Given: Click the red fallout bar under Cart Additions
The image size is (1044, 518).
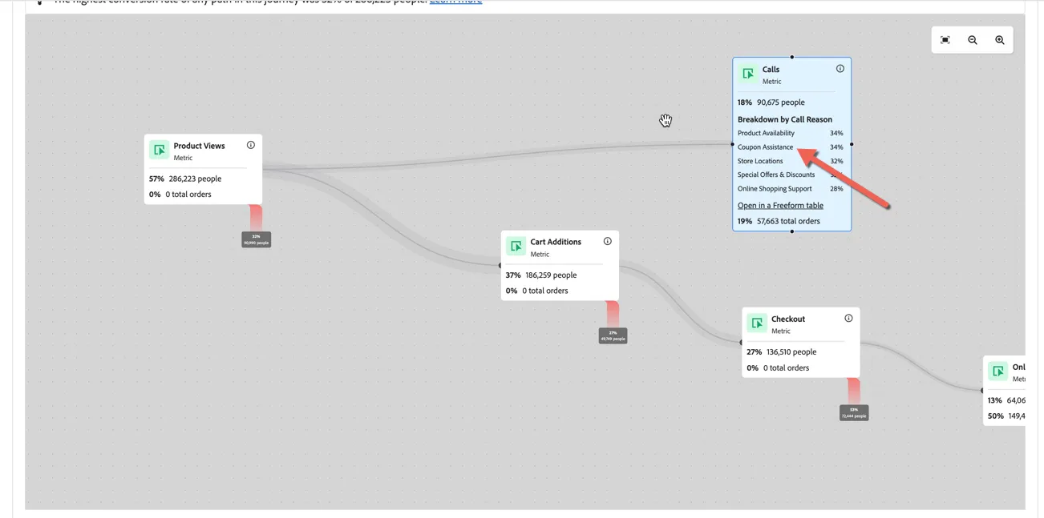Looking at the screenshot, I should (613, 314).
